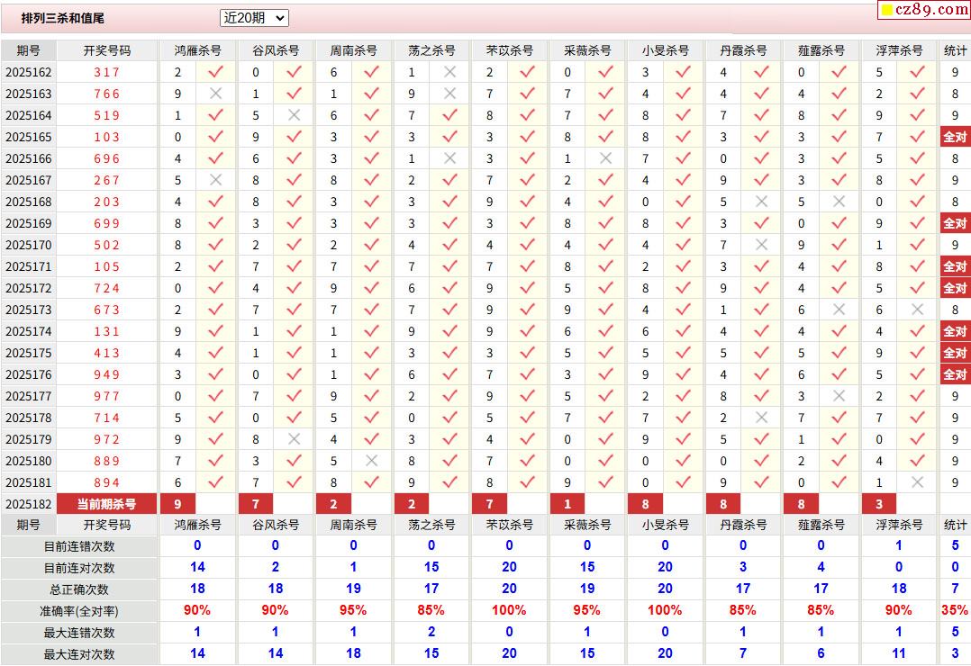The width and height of the screenshot is (971, 666).
Task: Click the winning number 317
Action: [106, 72]
